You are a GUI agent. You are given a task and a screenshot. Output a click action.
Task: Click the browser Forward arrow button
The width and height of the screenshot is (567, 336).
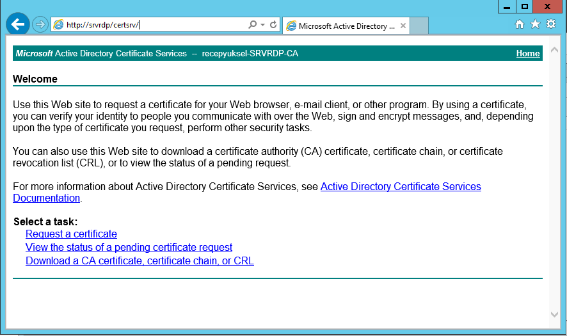coord(40,24)
